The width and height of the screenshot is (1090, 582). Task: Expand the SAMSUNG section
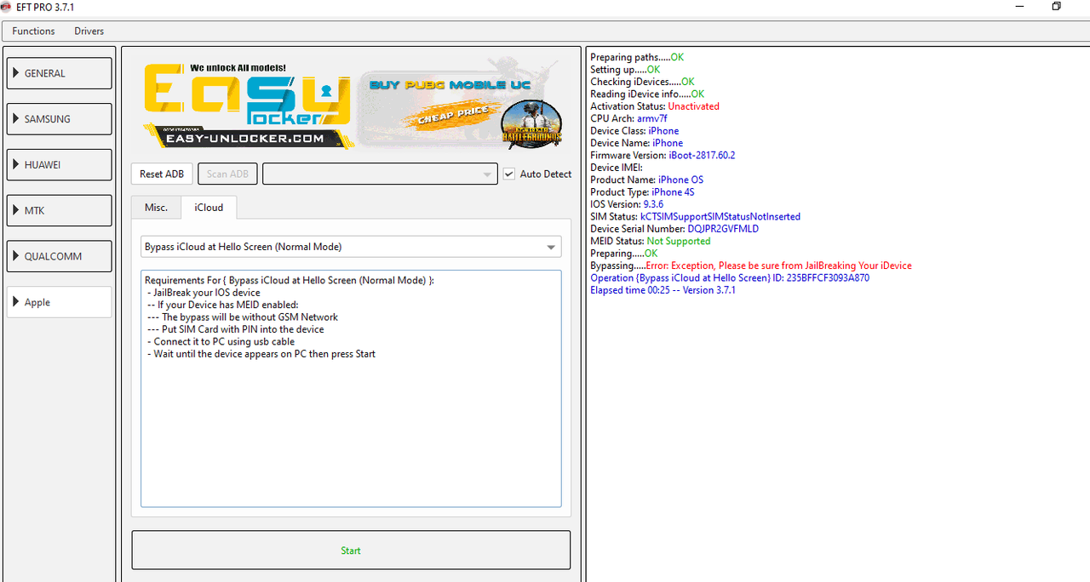(x=59, y=119)
